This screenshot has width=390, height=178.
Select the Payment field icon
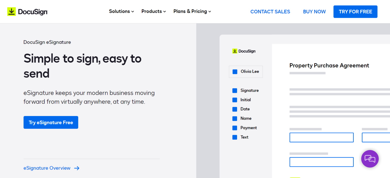(235, 128)
